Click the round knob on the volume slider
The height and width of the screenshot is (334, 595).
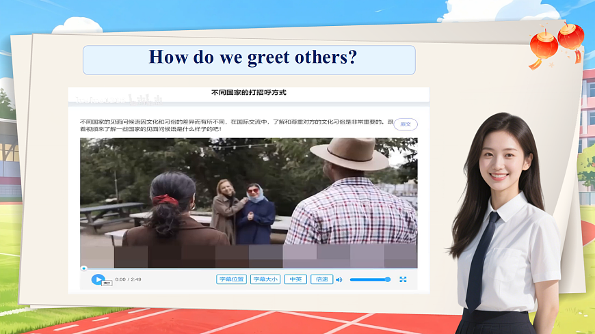point(388,279)
